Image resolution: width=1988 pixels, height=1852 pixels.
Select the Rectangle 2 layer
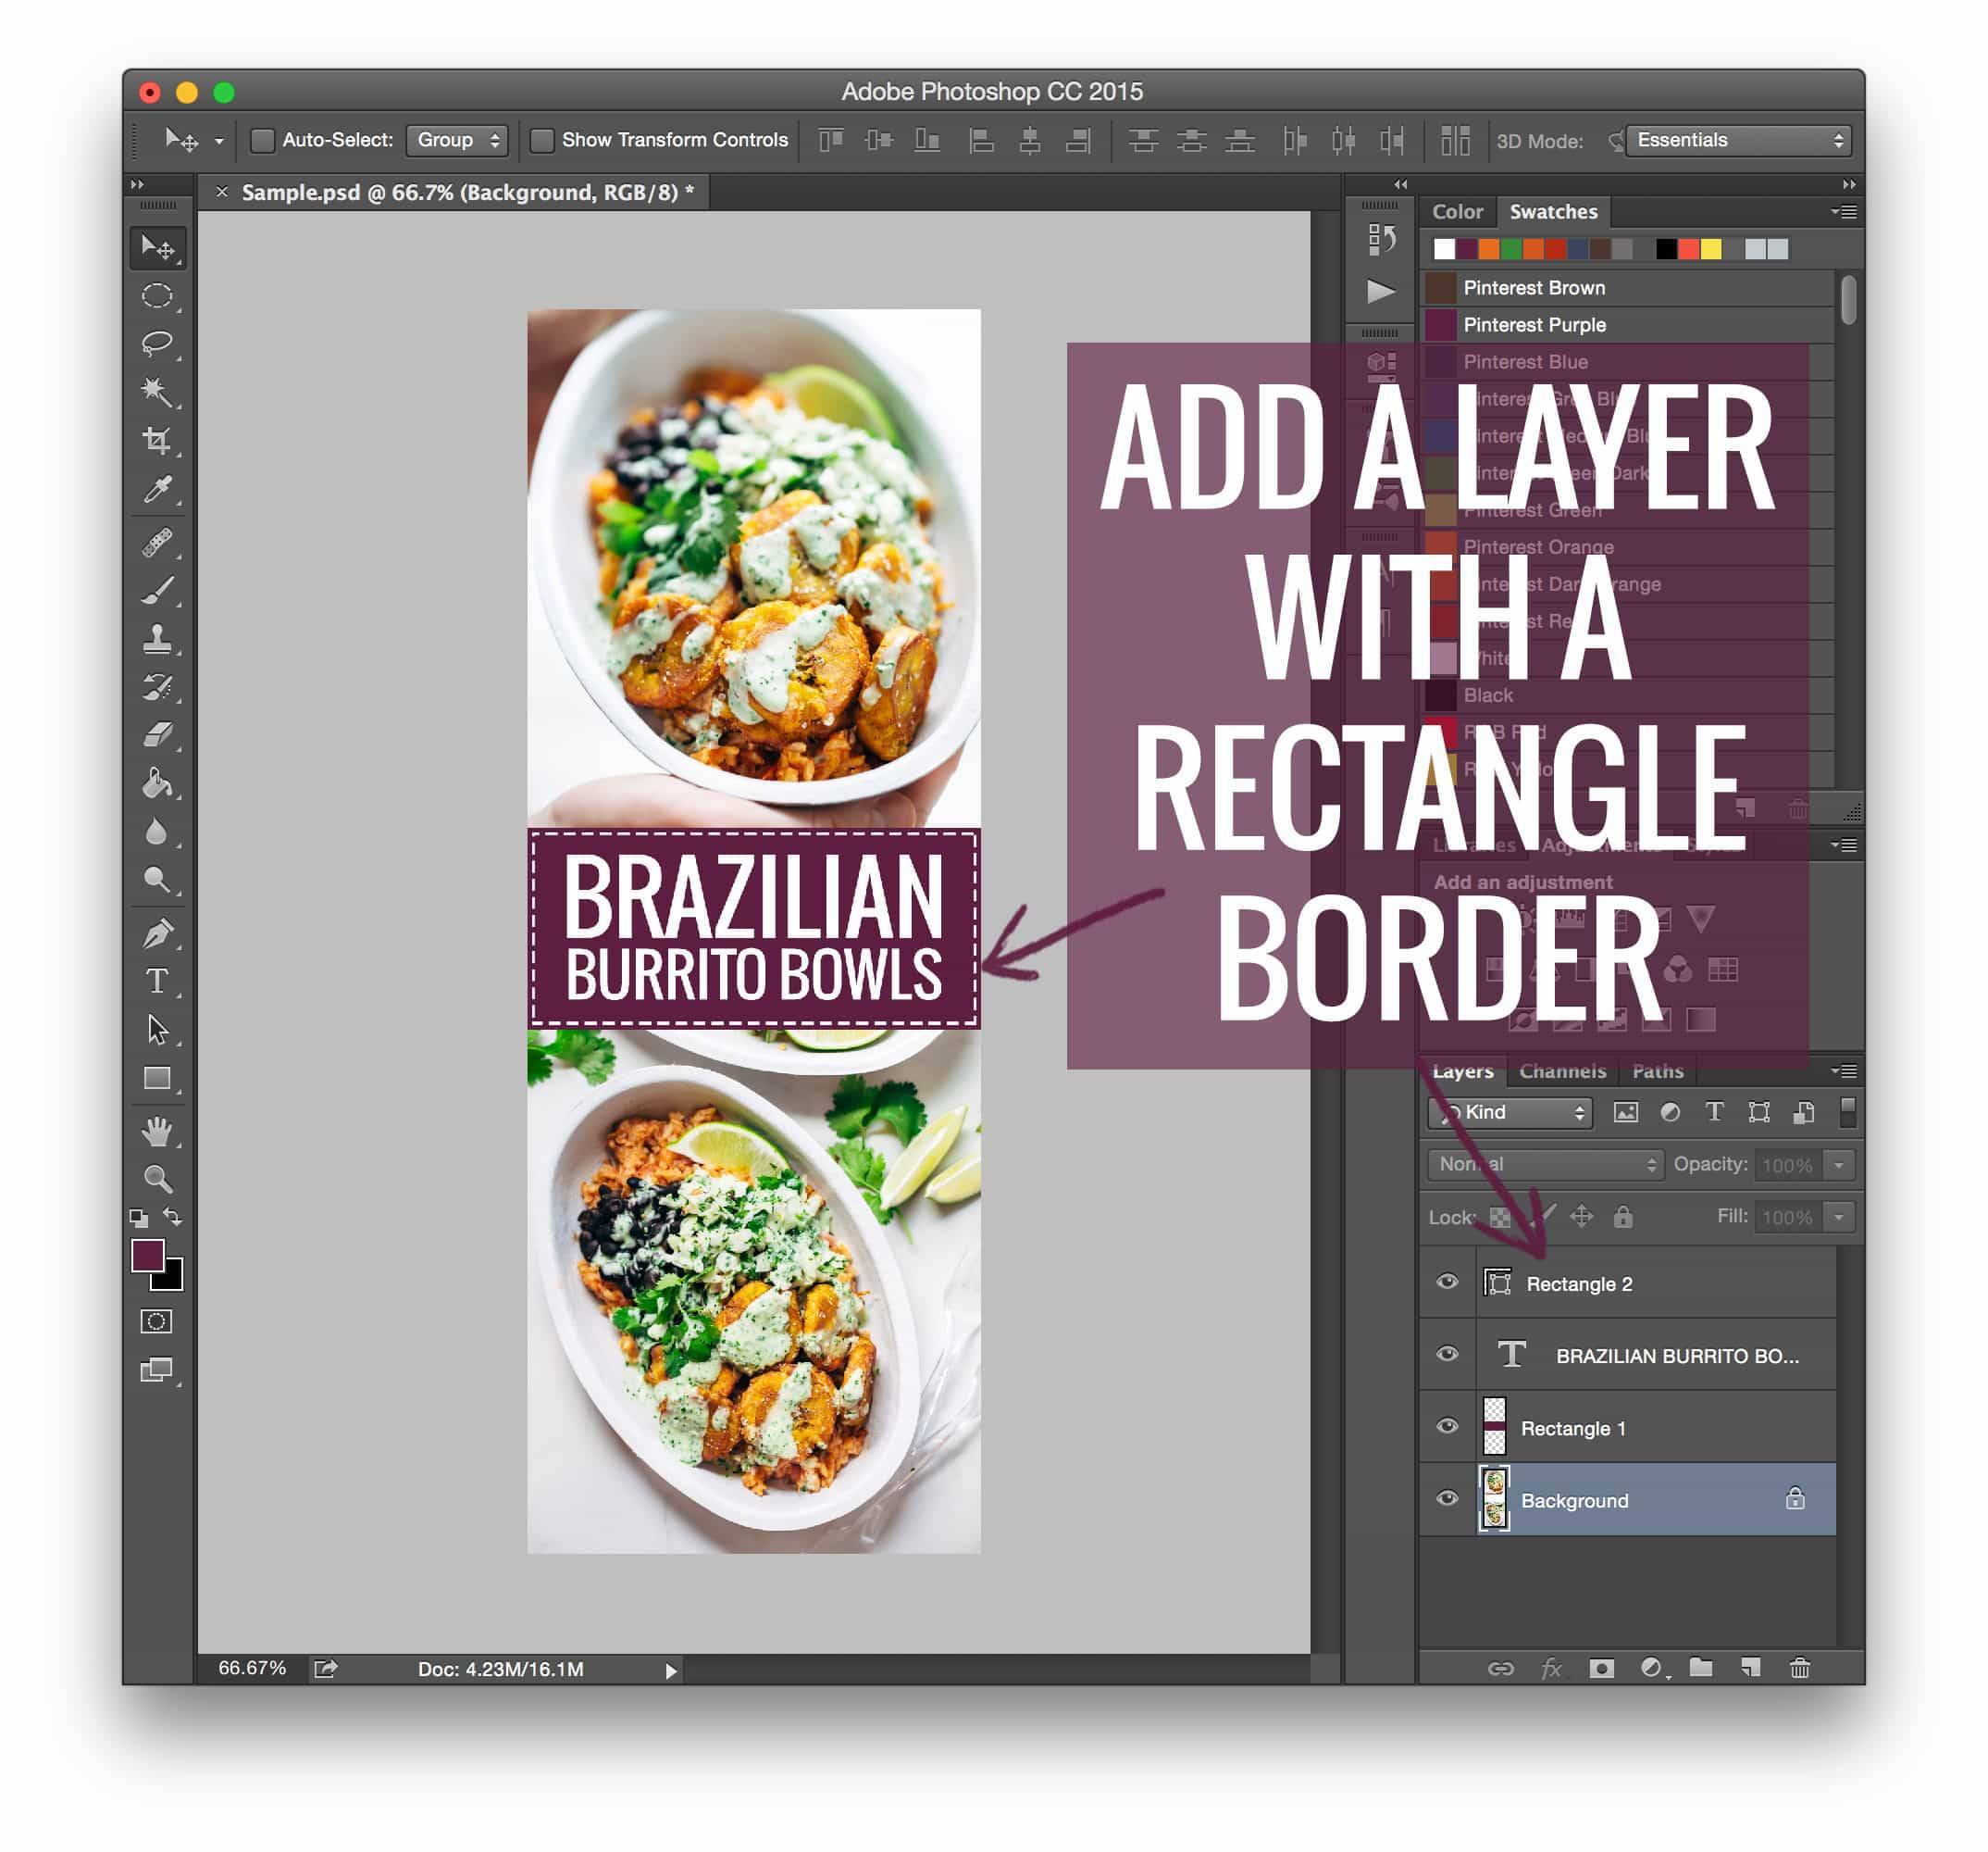point(1578,1283)
